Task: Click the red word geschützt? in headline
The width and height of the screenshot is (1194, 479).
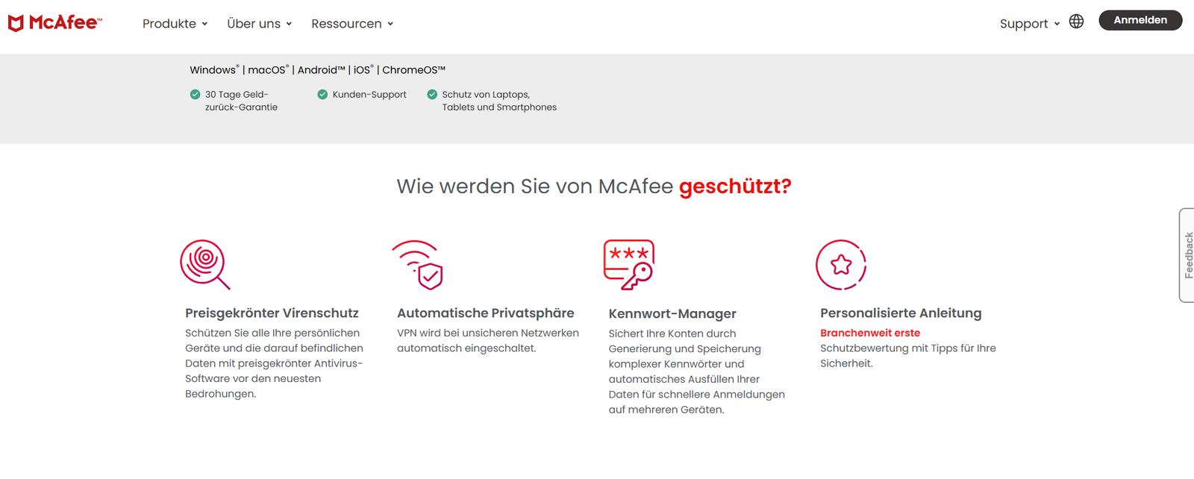Action: [x=735, y=187]
